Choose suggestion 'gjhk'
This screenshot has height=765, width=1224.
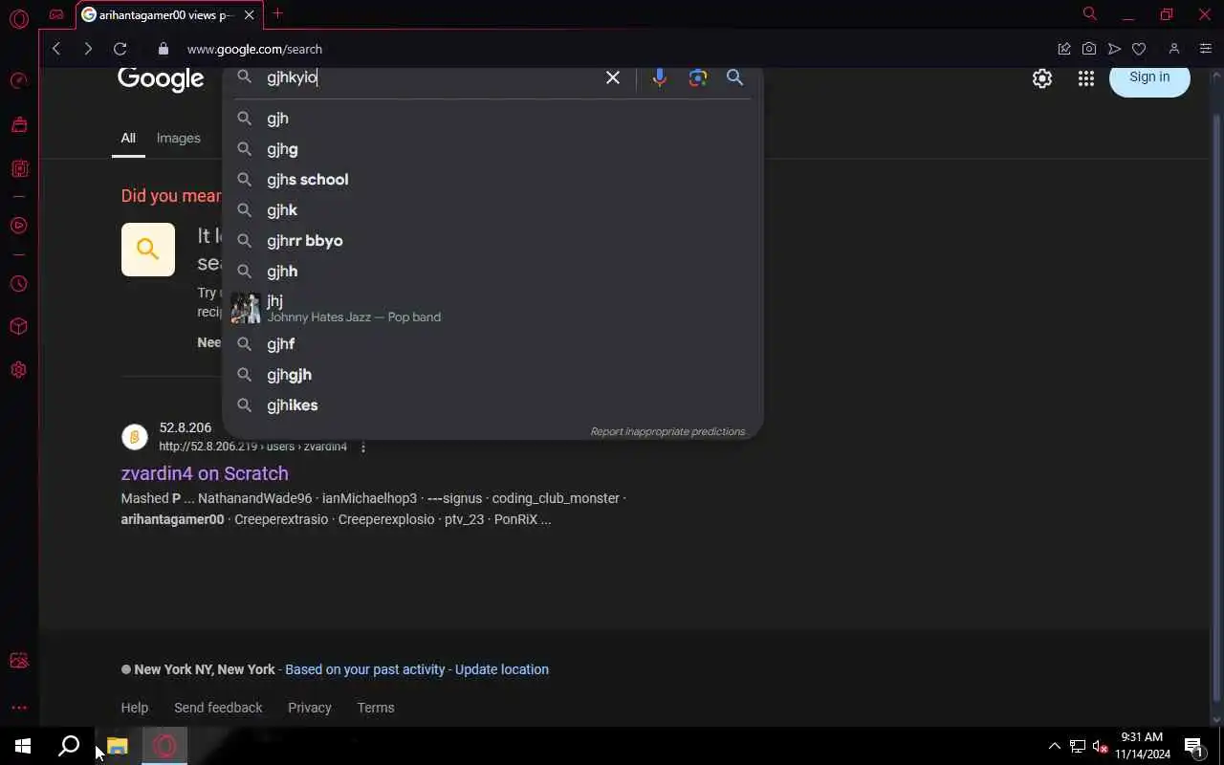click(x=492, y=210)
